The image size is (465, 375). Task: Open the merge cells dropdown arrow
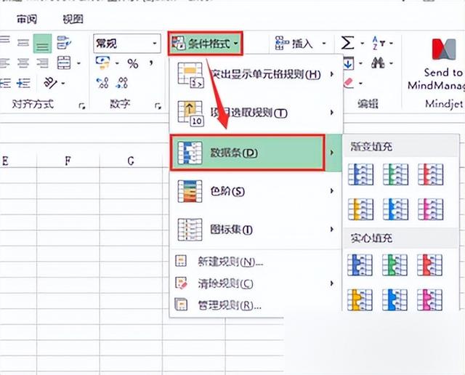pos(78,63)
